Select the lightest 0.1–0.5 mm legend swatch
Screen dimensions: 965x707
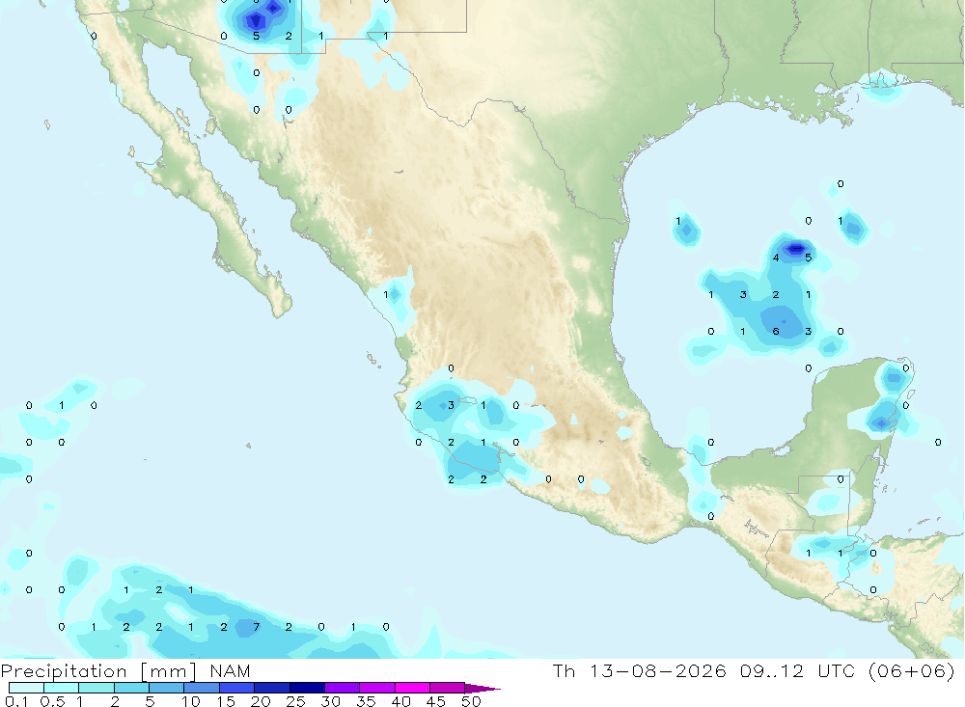pyautogui.click(x=26, y=688)
